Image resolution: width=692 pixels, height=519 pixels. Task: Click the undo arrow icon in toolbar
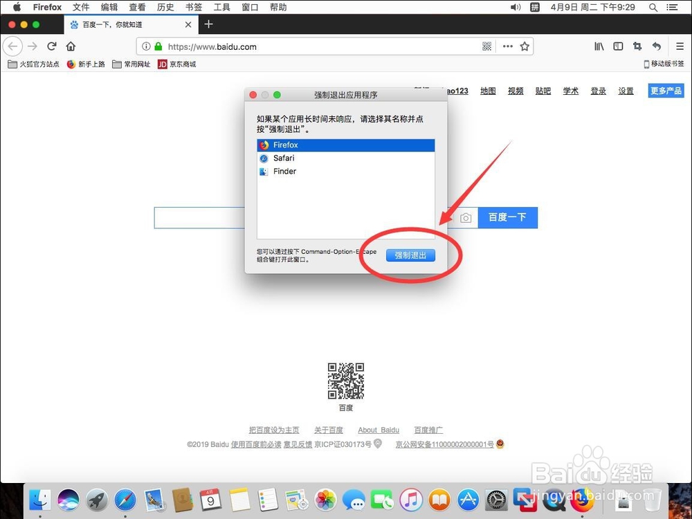[x=657, y=46]
